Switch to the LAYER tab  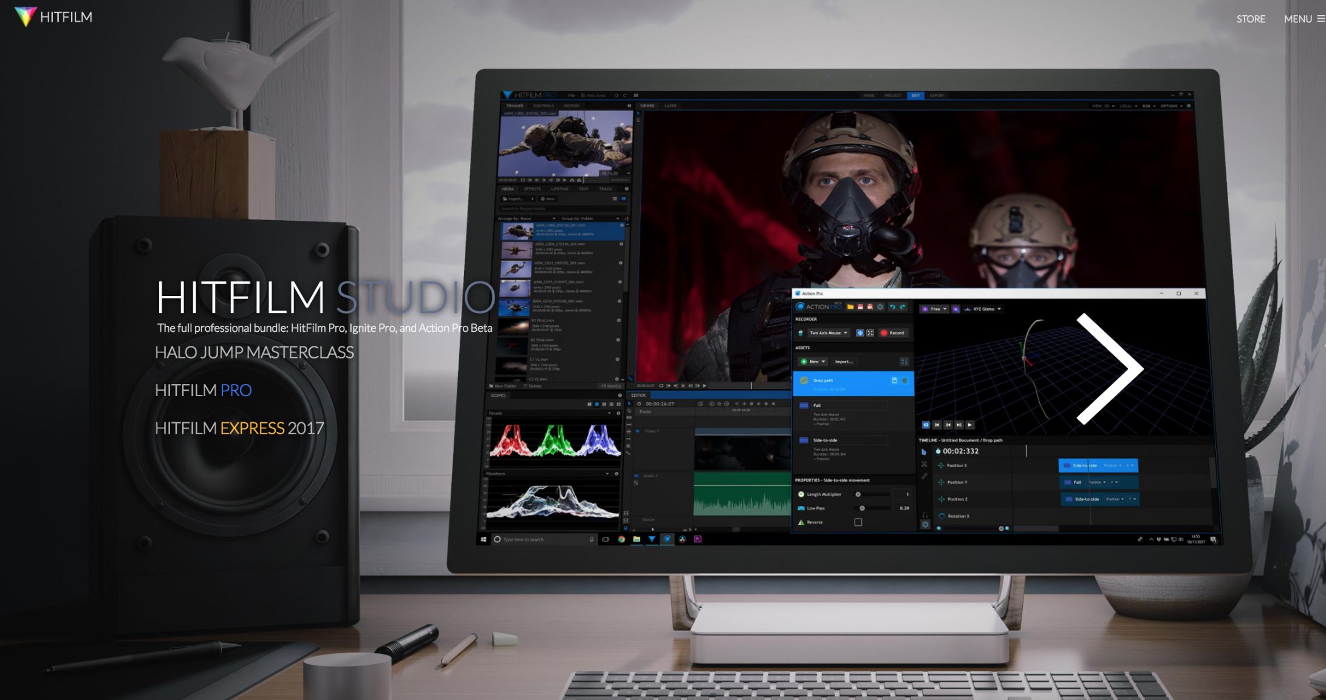pyautogui.click(x=671, y=106)
